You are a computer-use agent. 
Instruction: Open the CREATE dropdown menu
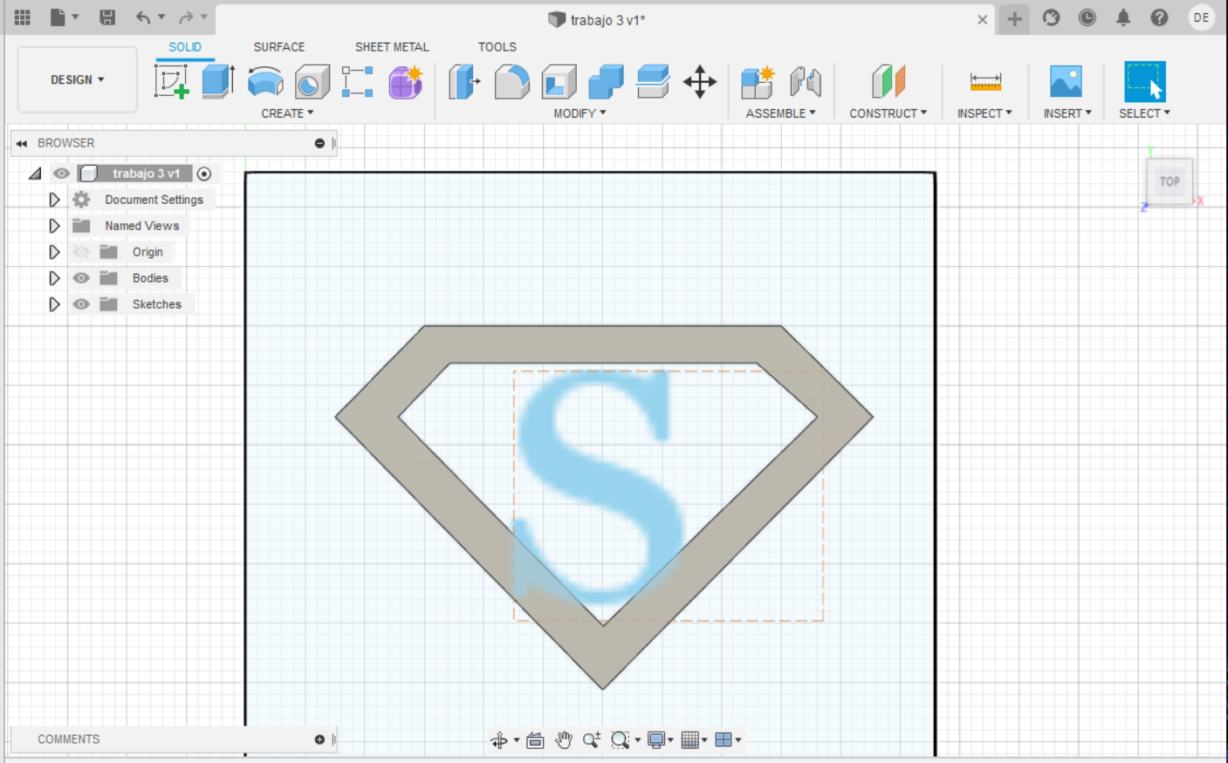287,113
